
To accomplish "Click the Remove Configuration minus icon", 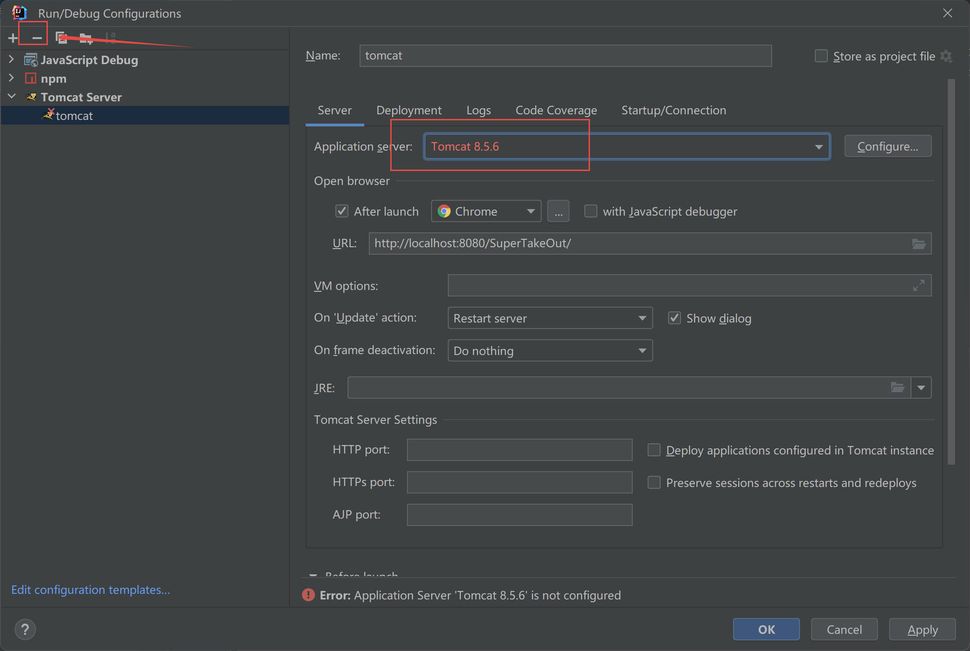I will [x=37, y=38].
